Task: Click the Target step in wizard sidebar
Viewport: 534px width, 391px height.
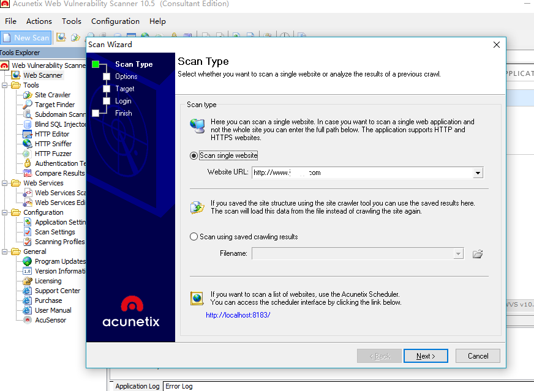Action: click(125, 89)
